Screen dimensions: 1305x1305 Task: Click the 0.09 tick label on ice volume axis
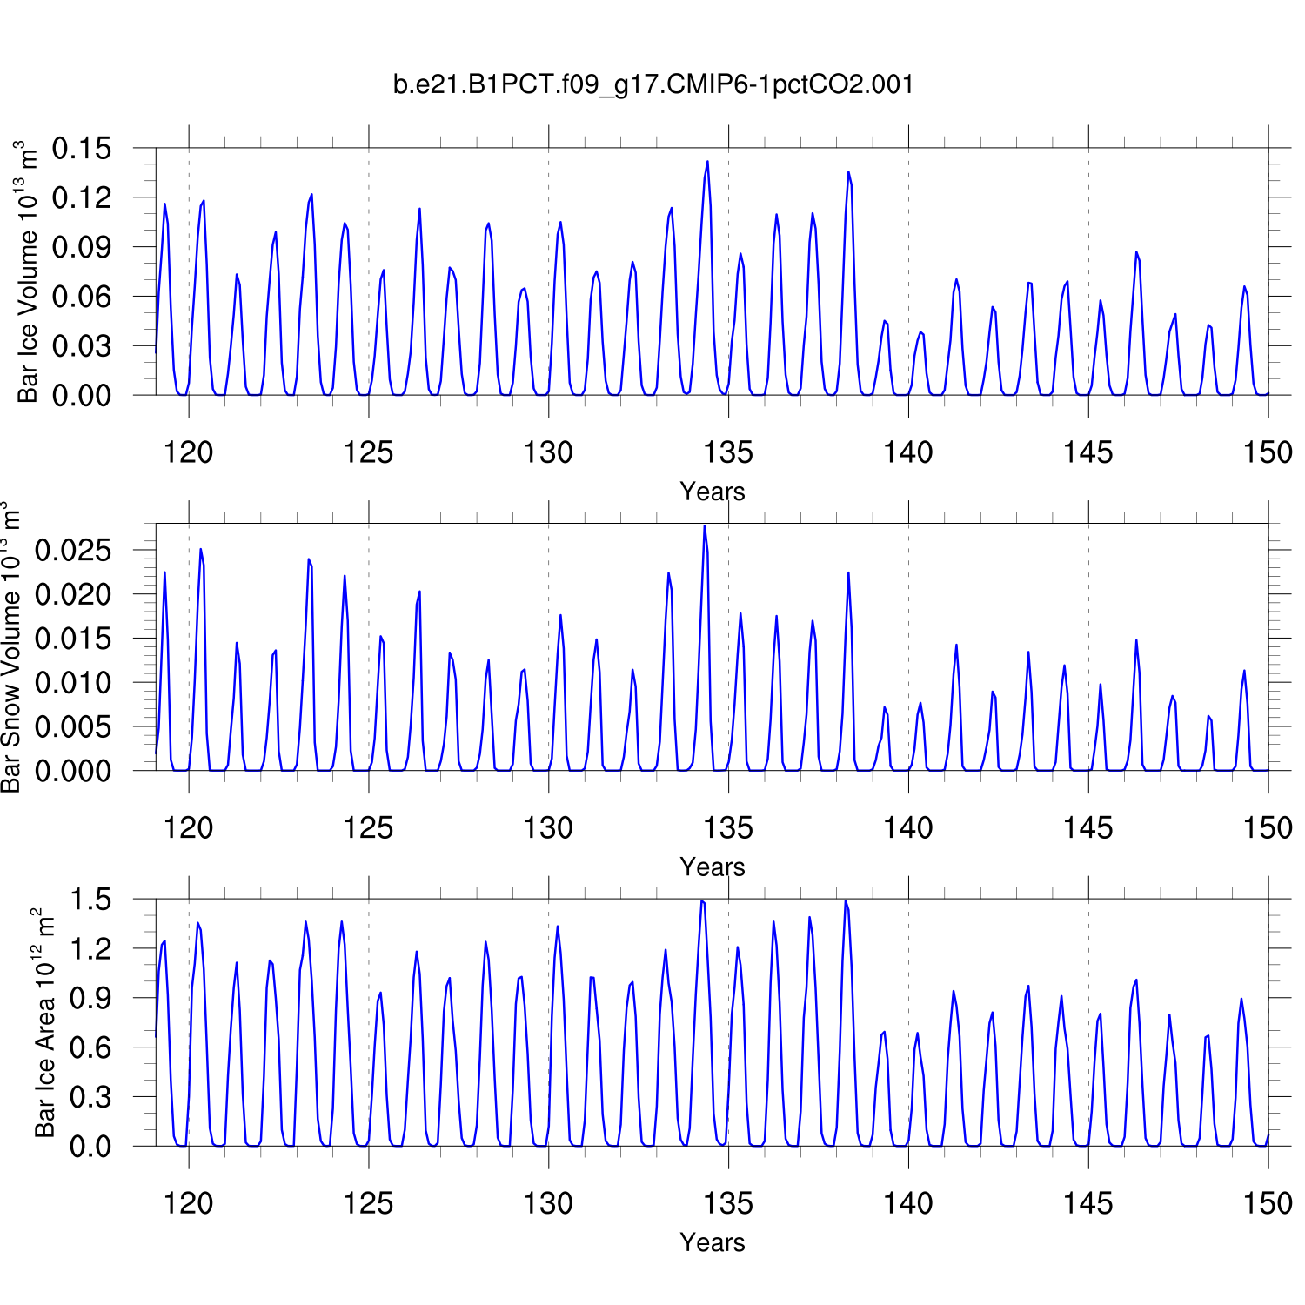[82, 247]
